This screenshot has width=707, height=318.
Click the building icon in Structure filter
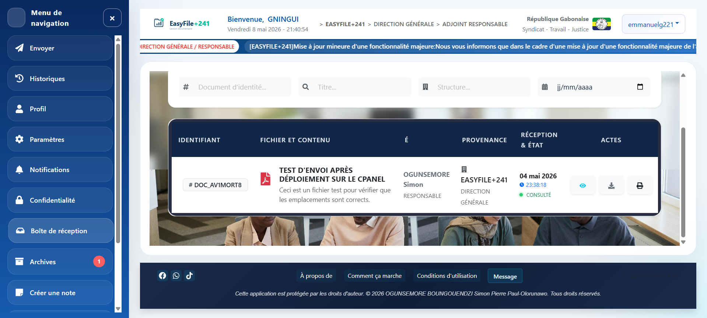(x=425, y=87)
